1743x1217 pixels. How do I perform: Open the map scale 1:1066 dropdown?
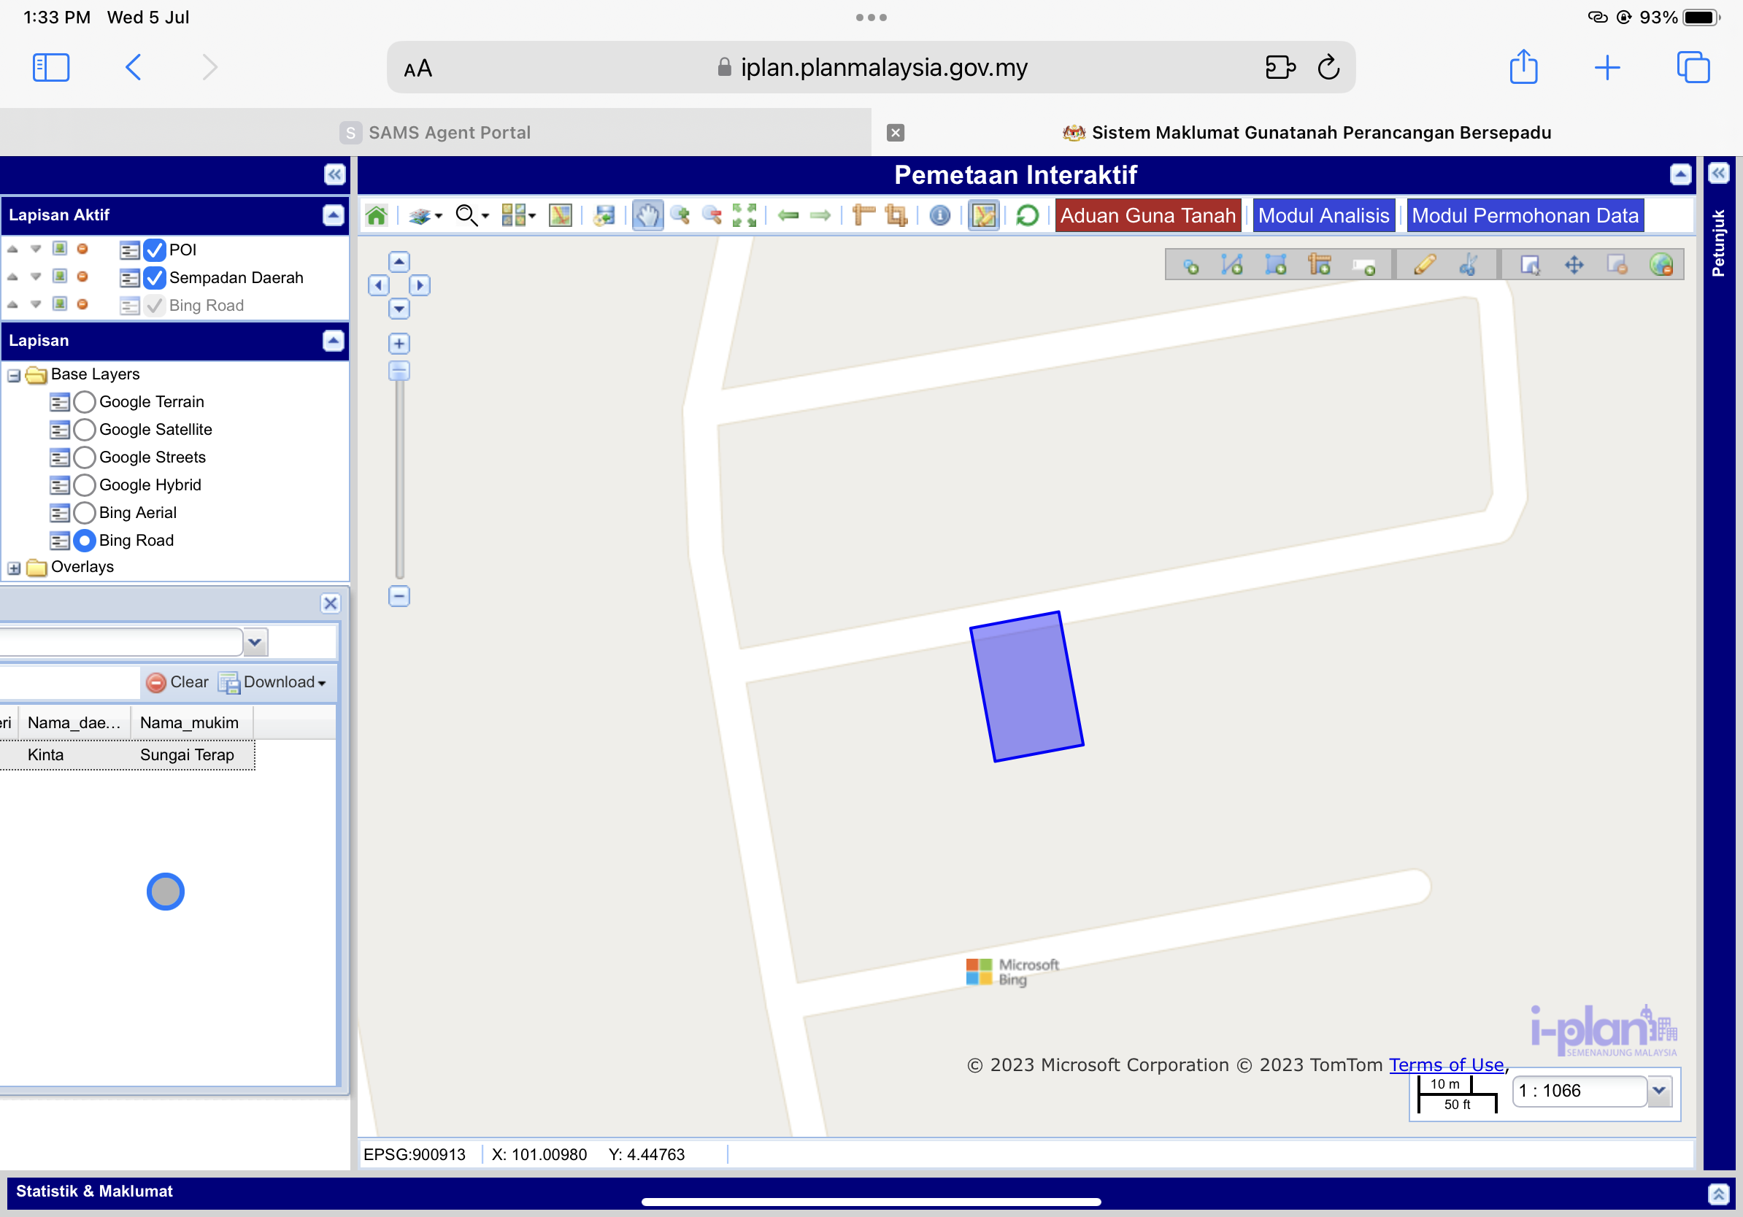(x=1659, y=1090)
